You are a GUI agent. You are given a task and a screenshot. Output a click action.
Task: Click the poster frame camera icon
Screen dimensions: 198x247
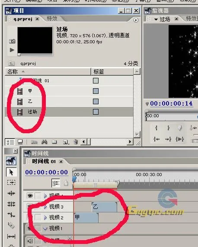click(x=12, y=41)
